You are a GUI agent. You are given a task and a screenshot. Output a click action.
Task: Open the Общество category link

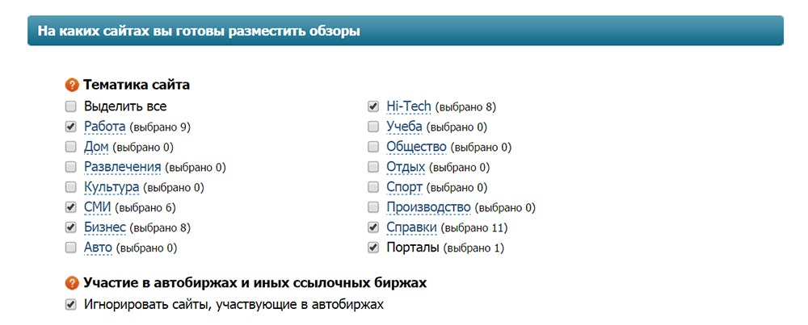[417, 147]
